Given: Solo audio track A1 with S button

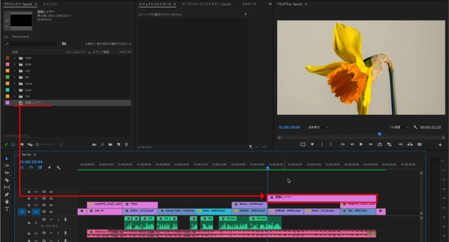Looking at the screenshot, I should pos(58,219).
